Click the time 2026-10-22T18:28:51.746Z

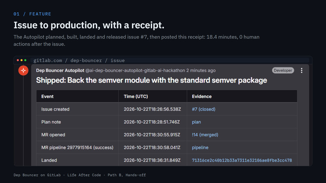(x=152, y=122)
